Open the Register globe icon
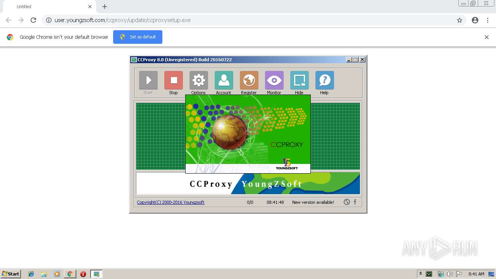Screen dimensions: 496x279 [249, 80]
